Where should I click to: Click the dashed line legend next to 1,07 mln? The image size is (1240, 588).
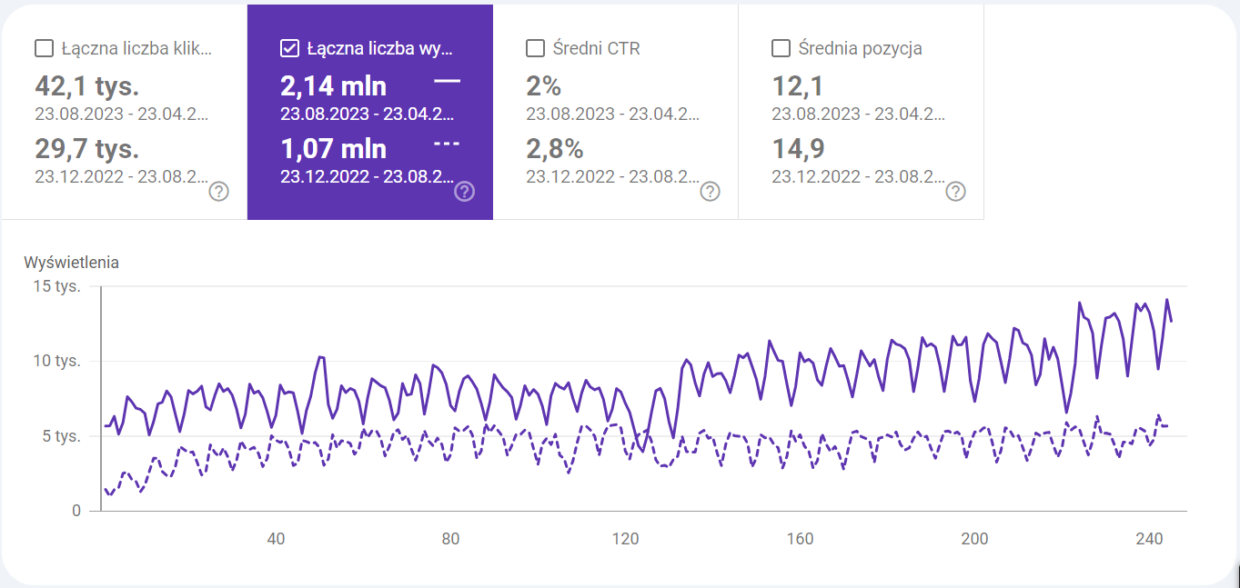click(x=447, y=144)
